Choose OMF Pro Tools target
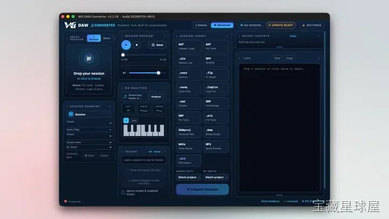This screenshot has height=219, width=389. (189, 117)
